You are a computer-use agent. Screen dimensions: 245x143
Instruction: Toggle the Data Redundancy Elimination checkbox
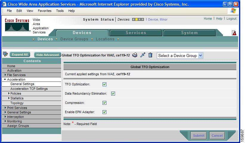click(113, 93)
